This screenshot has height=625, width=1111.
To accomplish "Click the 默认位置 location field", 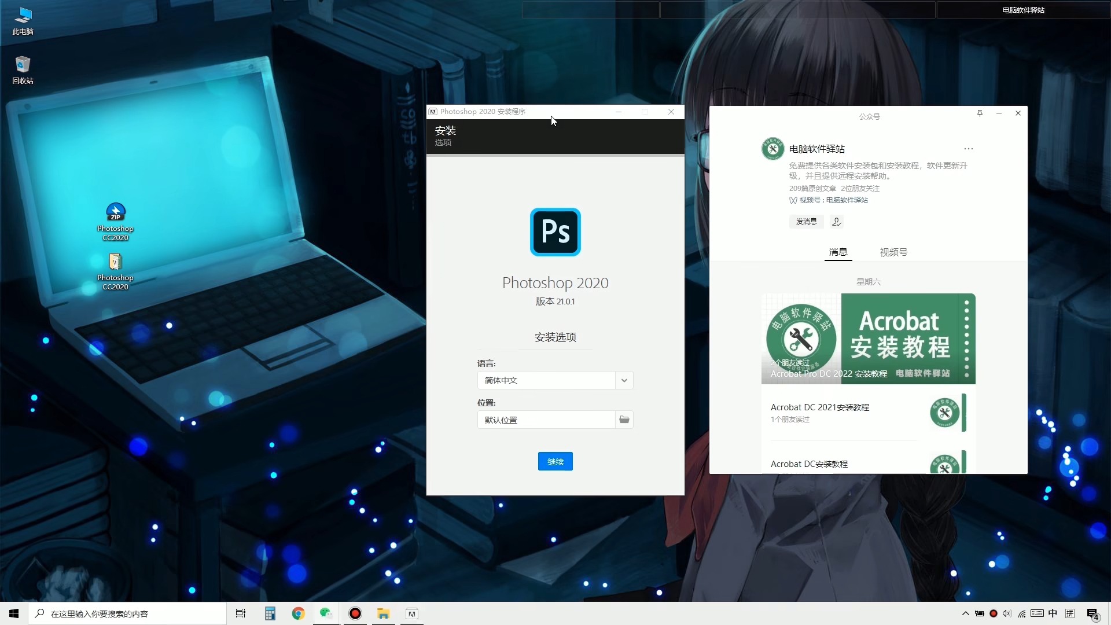I will (x=546, y=420).
